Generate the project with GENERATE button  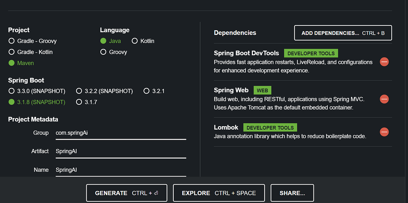coord(126,193)
